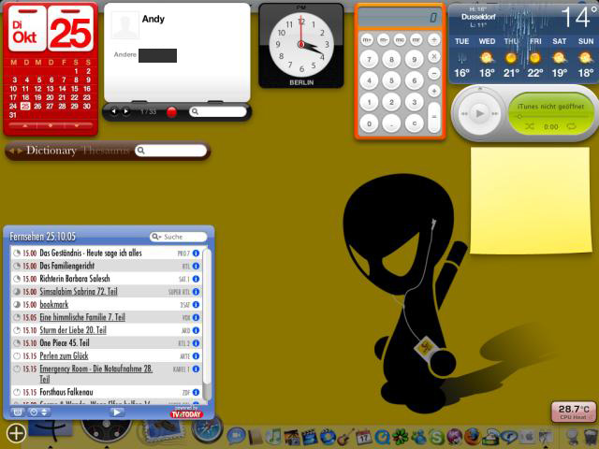Viewport: 599px width, 449px height.
Task: Launch iTunes from the Dock
Action: (x=273, y=436)
